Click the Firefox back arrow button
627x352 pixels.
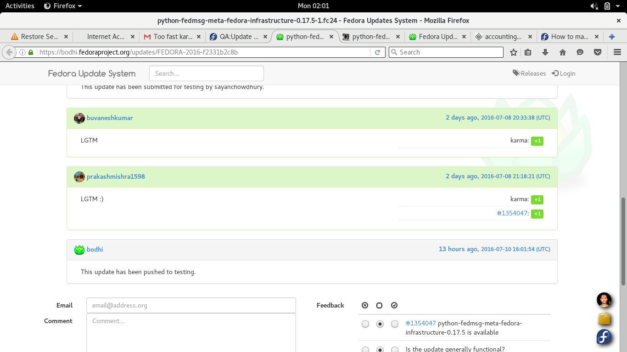pyautogui.click(x=9, y=52)
